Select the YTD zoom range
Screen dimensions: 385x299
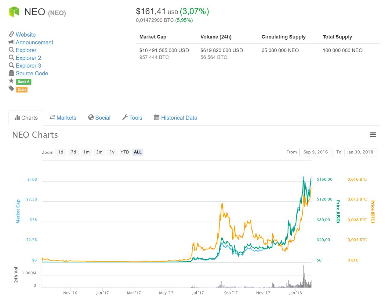click(x=125, y=152)
